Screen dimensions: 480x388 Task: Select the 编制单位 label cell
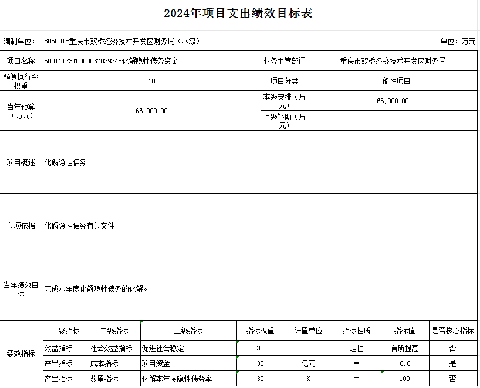22,40
